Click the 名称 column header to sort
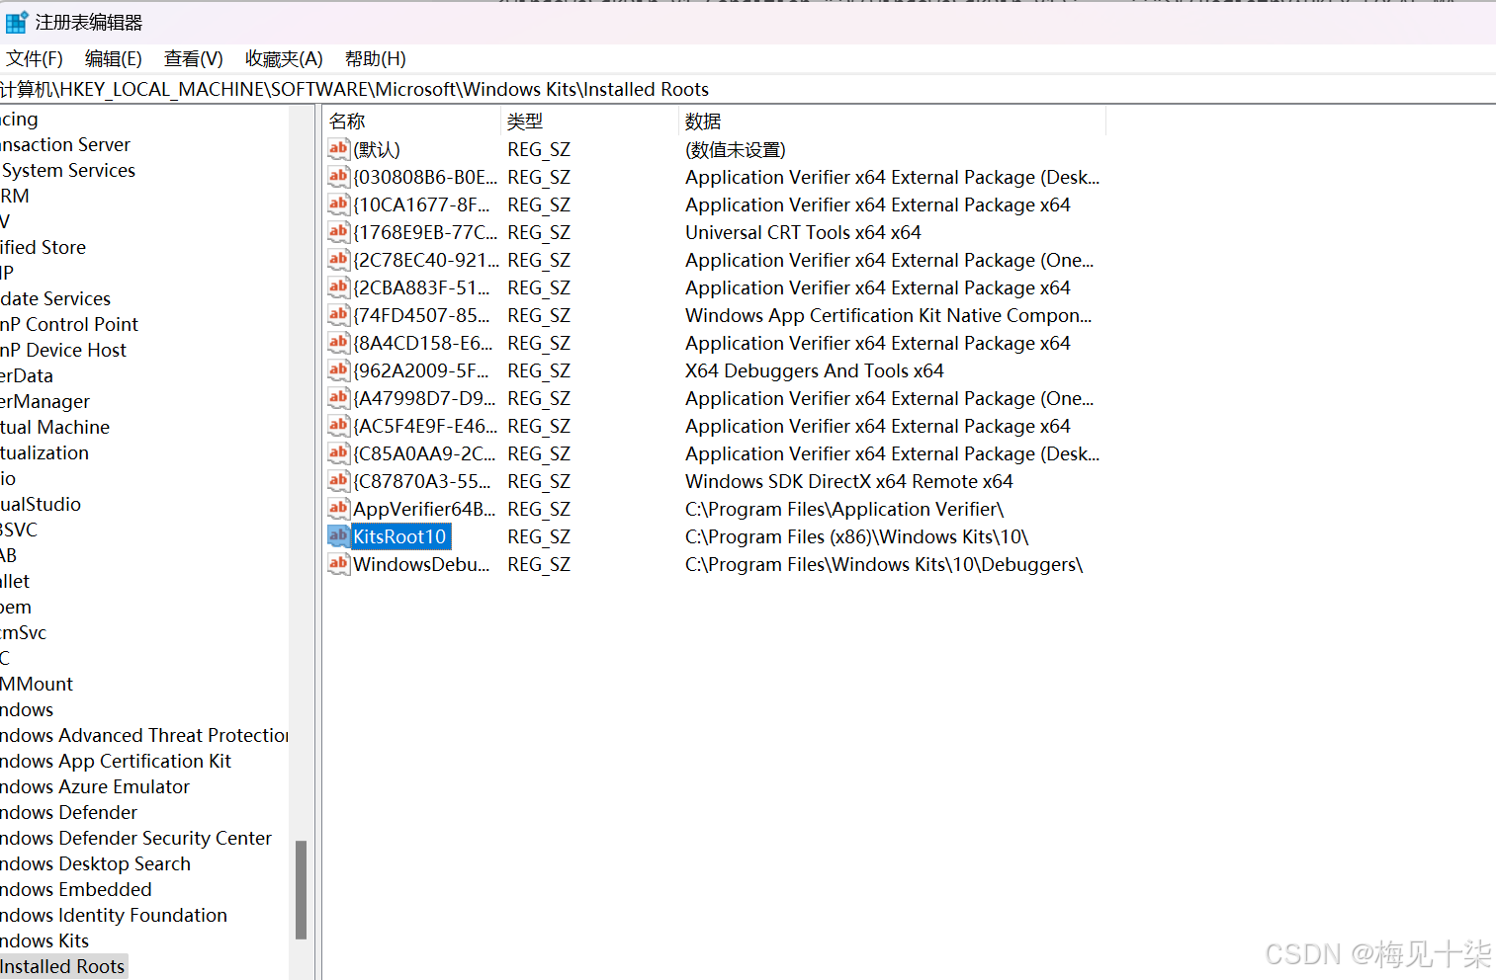This screenshot has height=980, width=1496. click(x=347, y=121)
